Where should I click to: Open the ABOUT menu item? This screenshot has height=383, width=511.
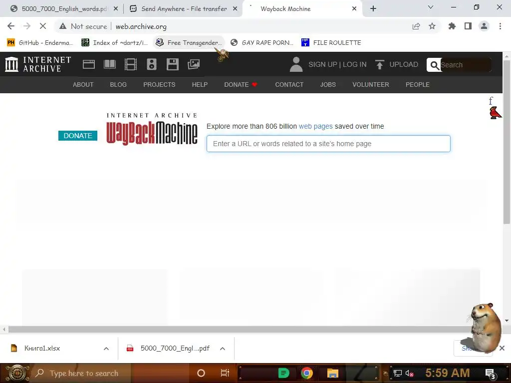(x=83, y=85)
